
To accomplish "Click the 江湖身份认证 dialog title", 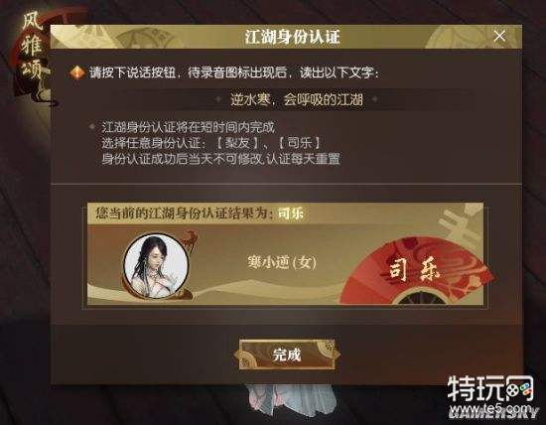I will click(x=292, y=37).
